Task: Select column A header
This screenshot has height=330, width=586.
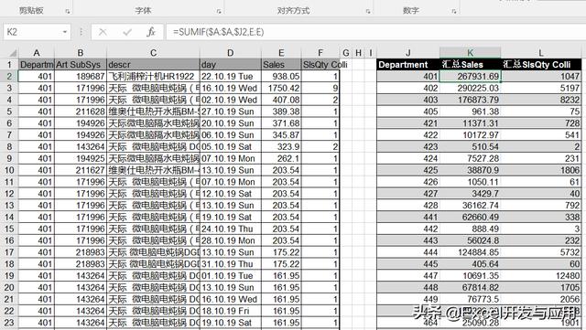Action: tap(37, 53)
